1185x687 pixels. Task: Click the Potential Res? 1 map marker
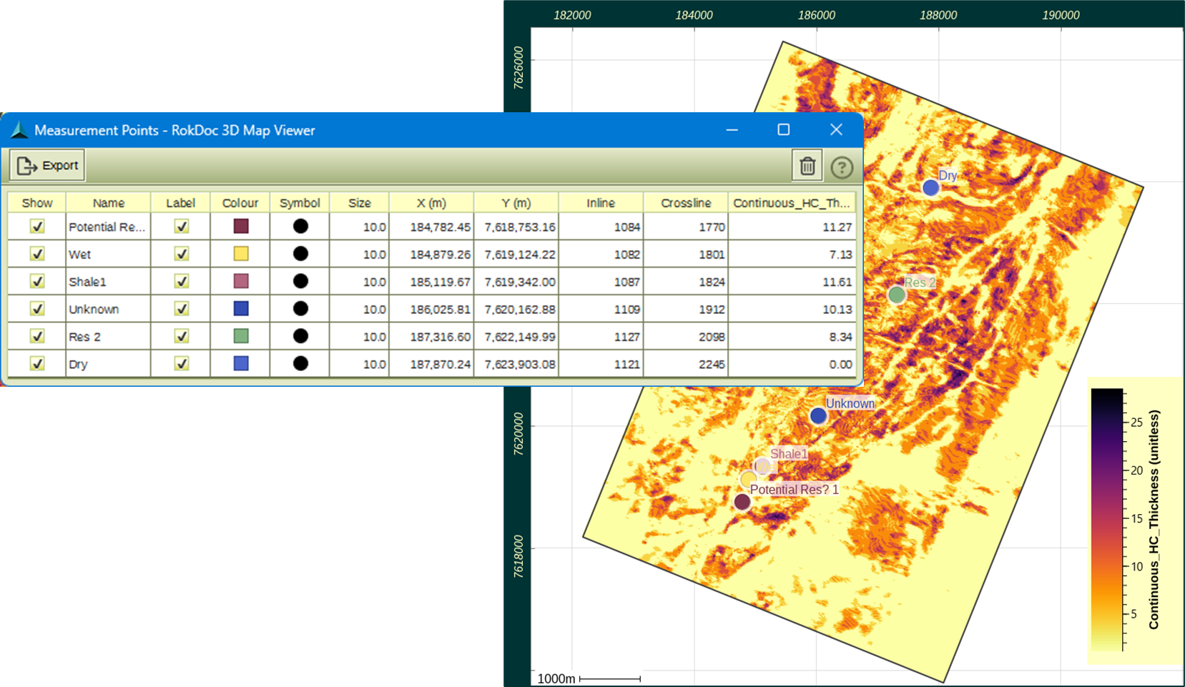tap(742, 502)
